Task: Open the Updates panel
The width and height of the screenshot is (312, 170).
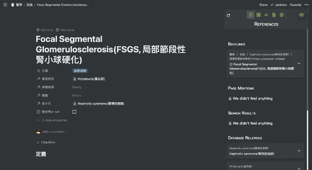Action: tap(279, 5)
